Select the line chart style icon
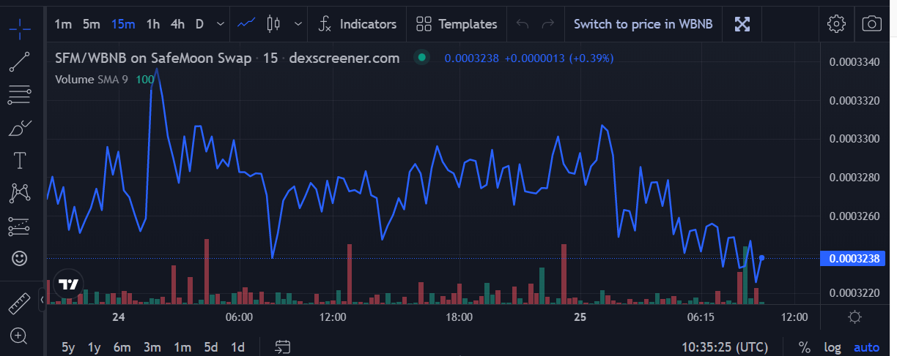897x356 pixels. [x=247, y=24]
